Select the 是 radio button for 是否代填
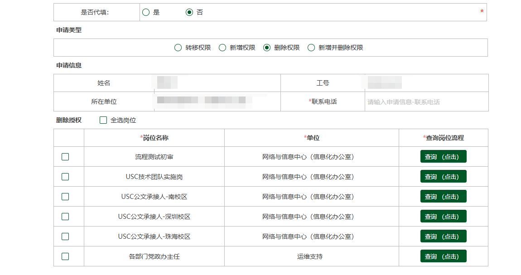 coord(146,12)
